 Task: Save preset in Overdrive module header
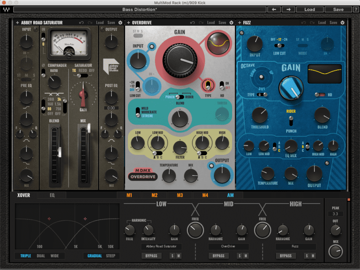222,23
